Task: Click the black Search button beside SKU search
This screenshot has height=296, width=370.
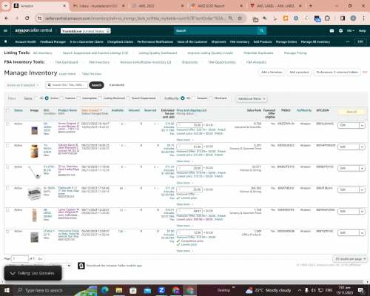Action: [96, 85]
